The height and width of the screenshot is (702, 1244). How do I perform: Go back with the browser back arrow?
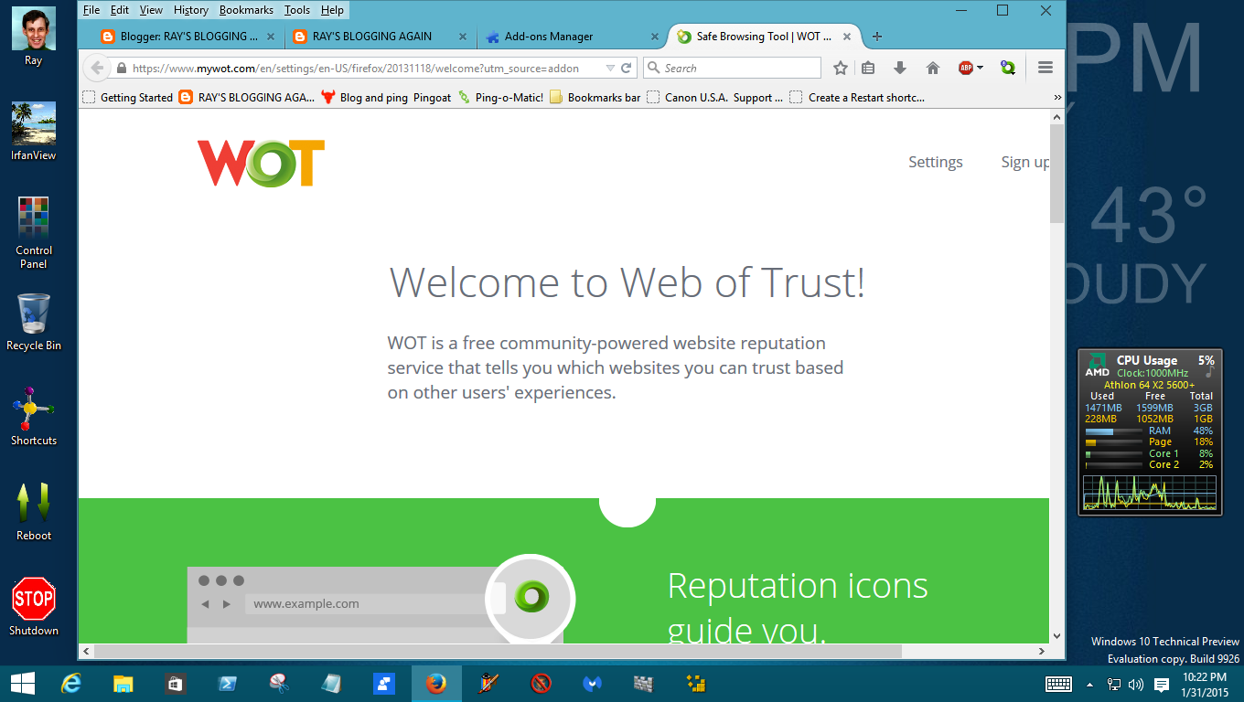(x=96, y=68)
